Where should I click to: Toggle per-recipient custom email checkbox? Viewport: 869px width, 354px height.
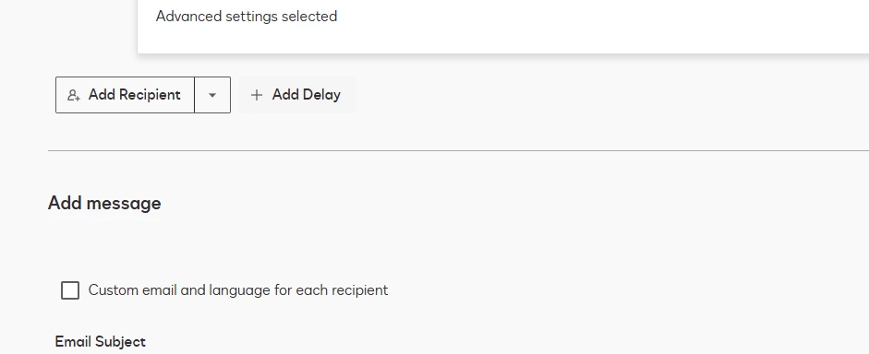pos(70,289)
